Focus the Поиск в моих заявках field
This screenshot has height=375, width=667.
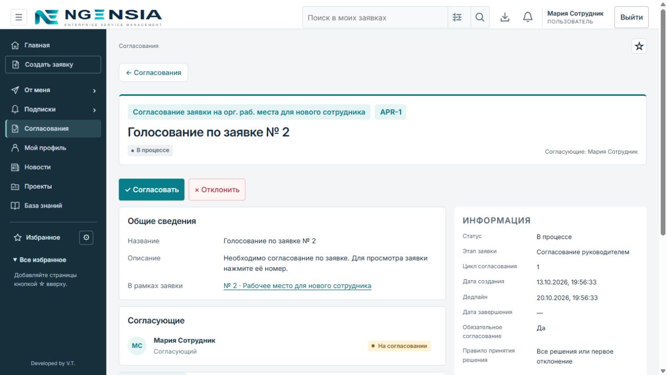(x=375, y=17)
